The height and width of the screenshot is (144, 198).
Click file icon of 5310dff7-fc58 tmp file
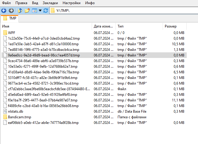(x=5, y=78)
